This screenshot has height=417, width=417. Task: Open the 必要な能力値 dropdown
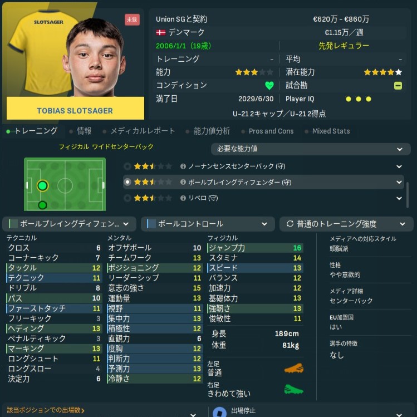311,149
